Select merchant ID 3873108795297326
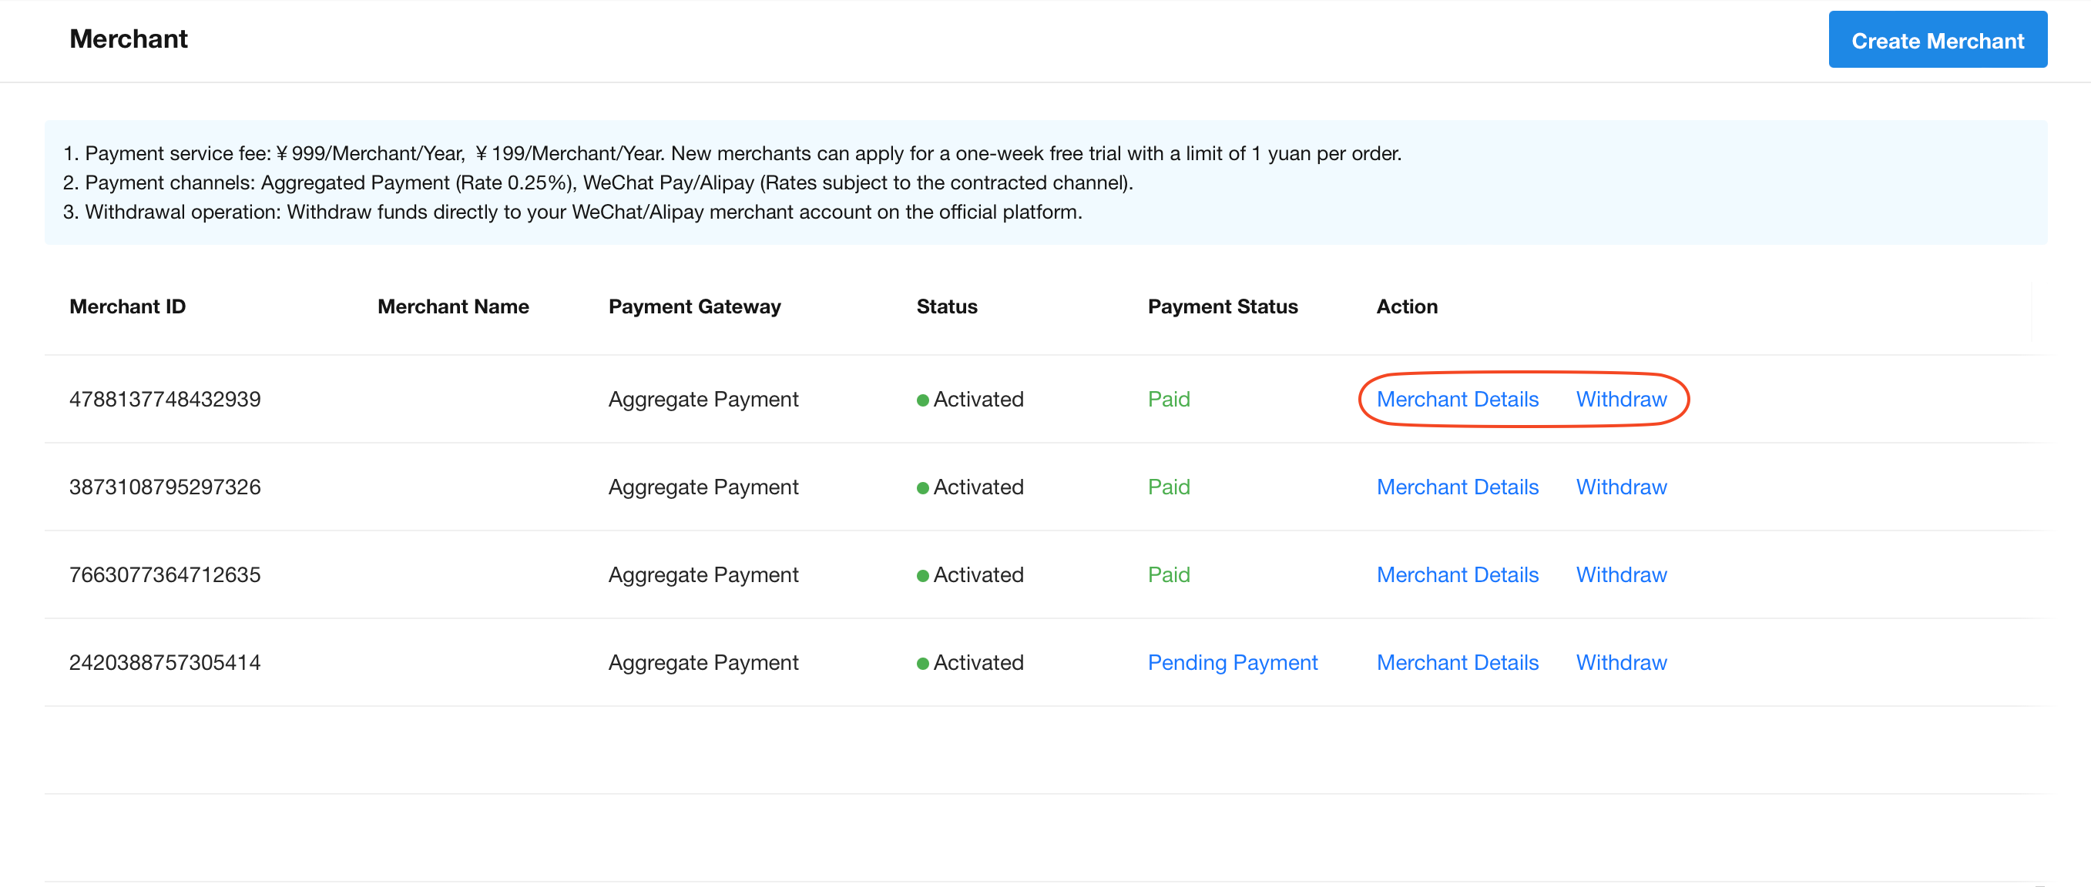The width and height of the screenshot is (2091, 887). [x=165, y=487]
